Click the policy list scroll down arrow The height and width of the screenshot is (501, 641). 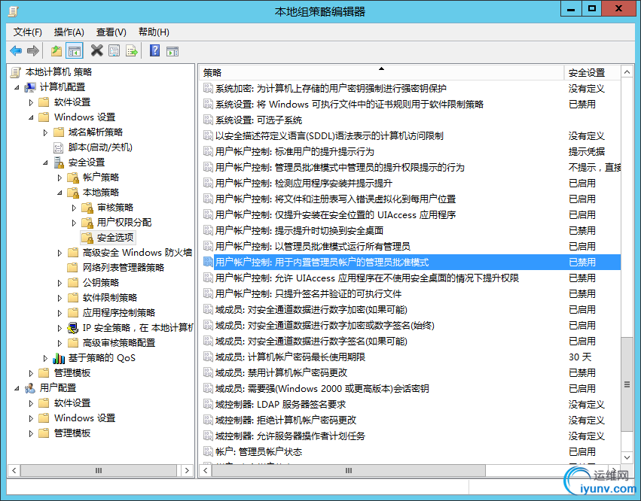[627, 457]
